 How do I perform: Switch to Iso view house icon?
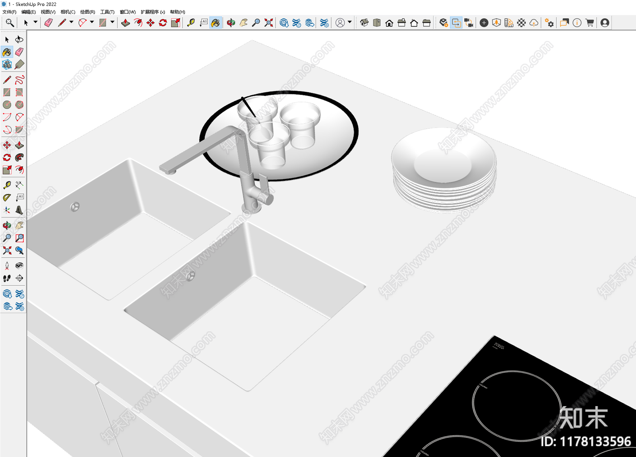point(365,23)
